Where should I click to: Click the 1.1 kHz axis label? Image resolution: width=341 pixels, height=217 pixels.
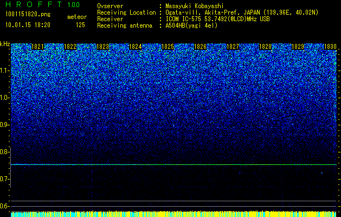[4, 71]
